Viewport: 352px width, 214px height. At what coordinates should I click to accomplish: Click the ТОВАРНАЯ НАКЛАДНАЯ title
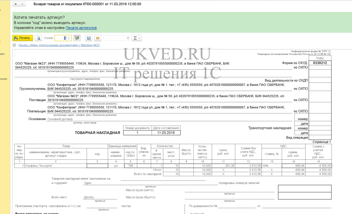coord(97,133)
